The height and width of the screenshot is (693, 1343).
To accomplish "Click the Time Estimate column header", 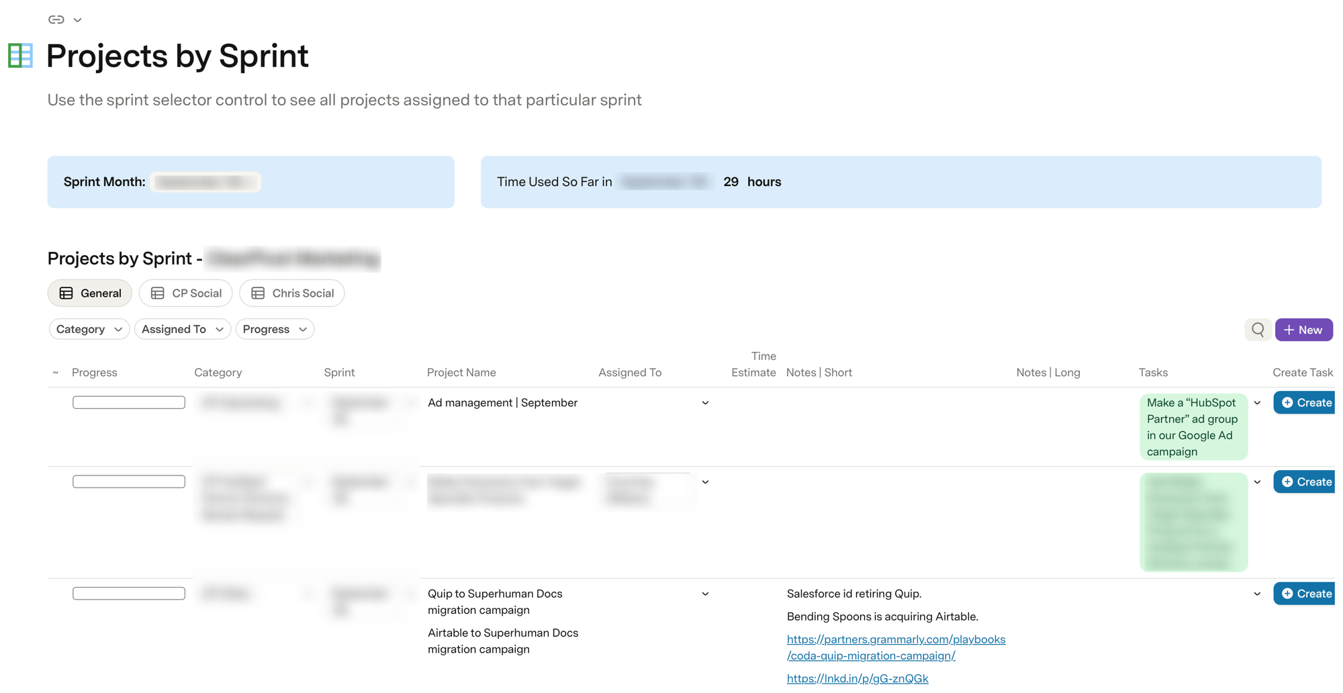I will click(x=753, y=364).
